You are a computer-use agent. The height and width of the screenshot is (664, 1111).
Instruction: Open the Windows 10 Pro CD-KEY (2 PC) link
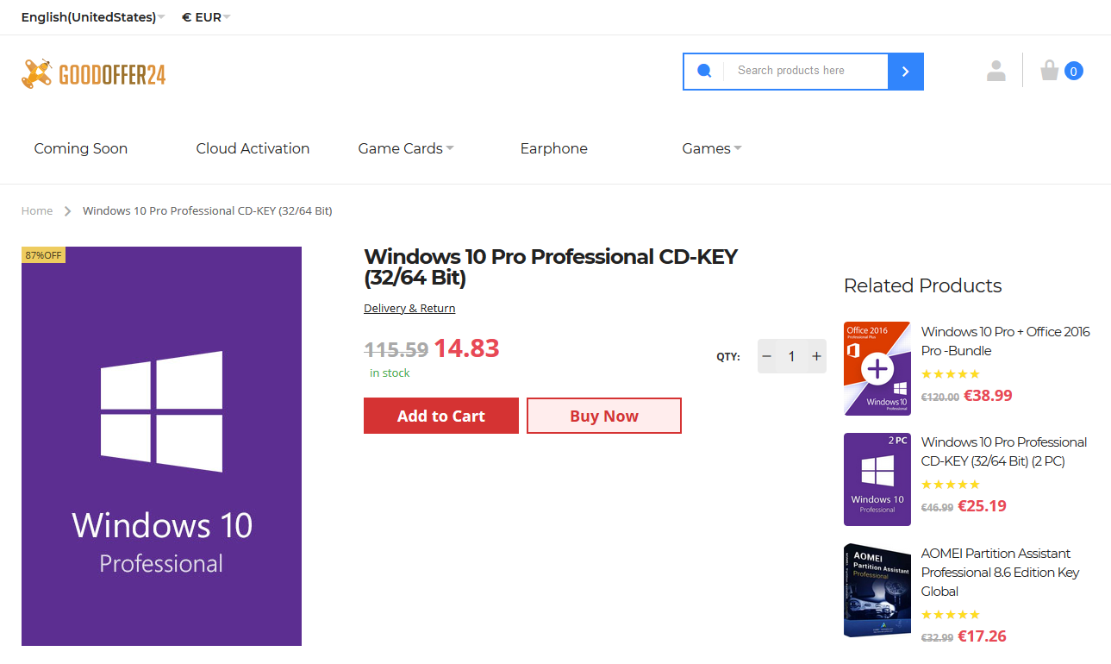click(x=1004, y=451)
